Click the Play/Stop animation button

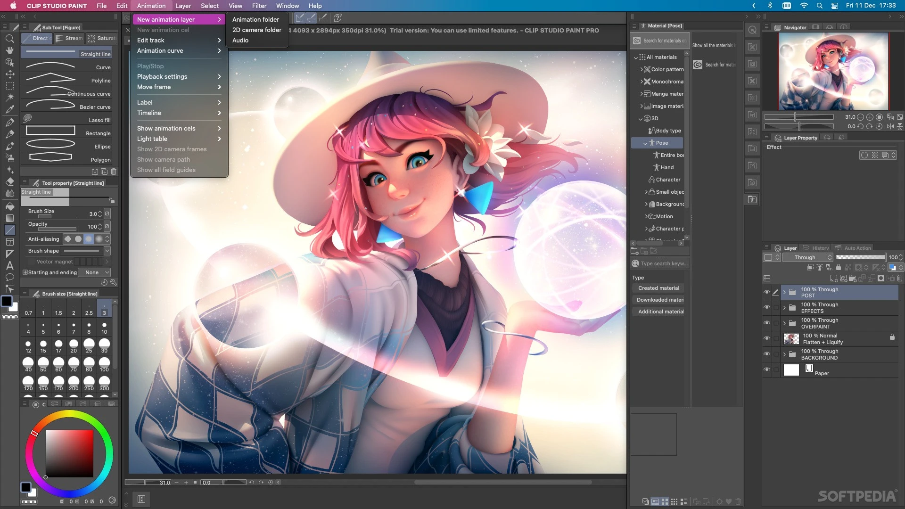coord(150,66)
